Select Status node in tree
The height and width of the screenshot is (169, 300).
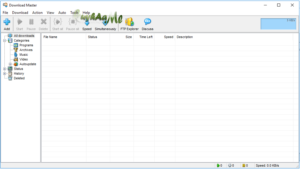(x=18, y=69)
